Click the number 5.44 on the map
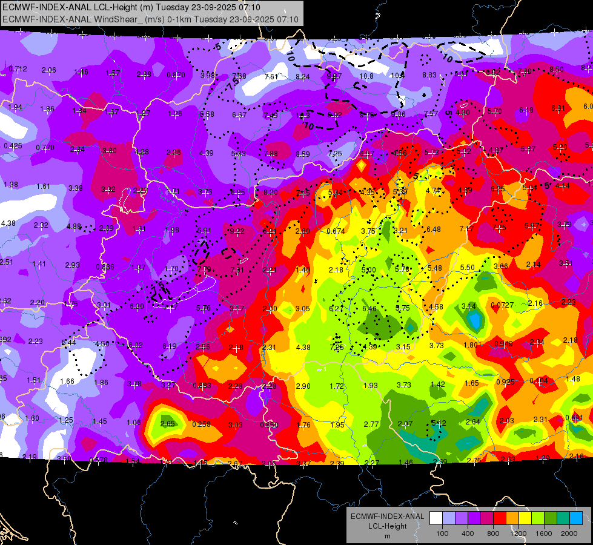Screen dimensions: 593x545 point(69,343)
